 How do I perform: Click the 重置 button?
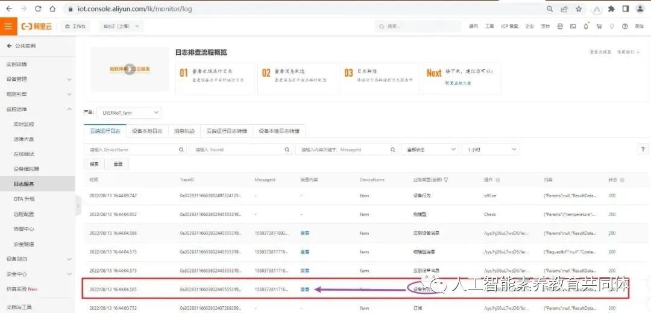[118, 164]
